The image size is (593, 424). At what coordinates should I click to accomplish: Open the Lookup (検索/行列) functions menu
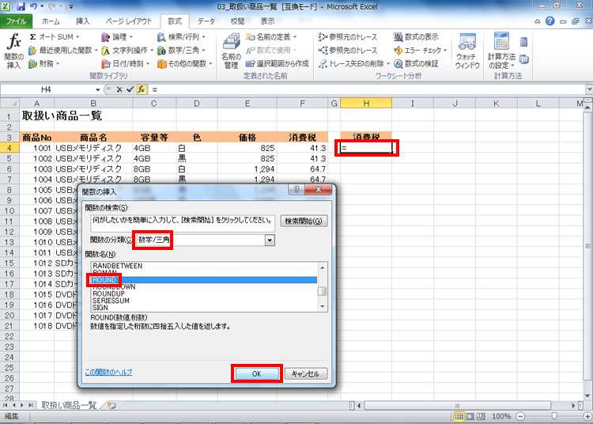(x=182, y=37)
